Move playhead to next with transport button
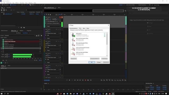 point(83,80)
